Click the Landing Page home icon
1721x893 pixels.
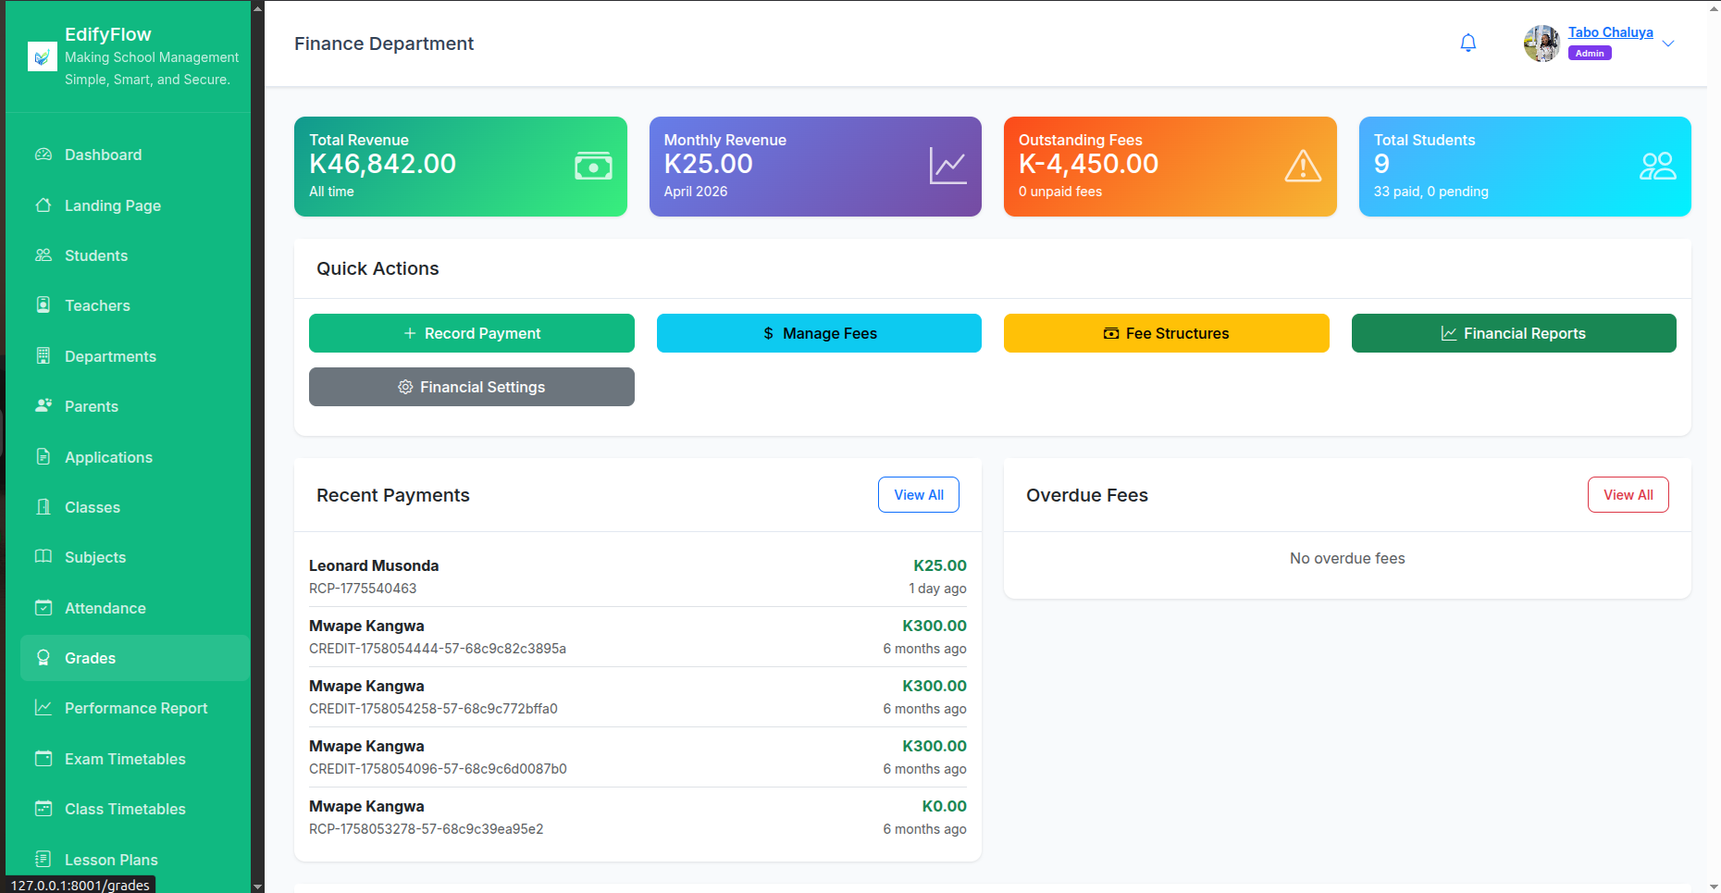pyautogui.click(x=43, y=205)
